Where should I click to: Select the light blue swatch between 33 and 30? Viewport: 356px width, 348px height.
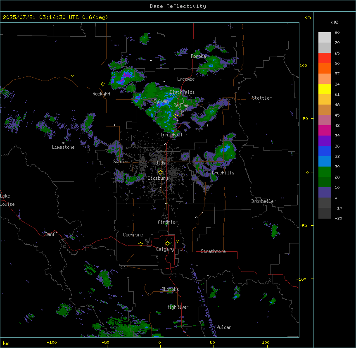[x=325, y=162]
